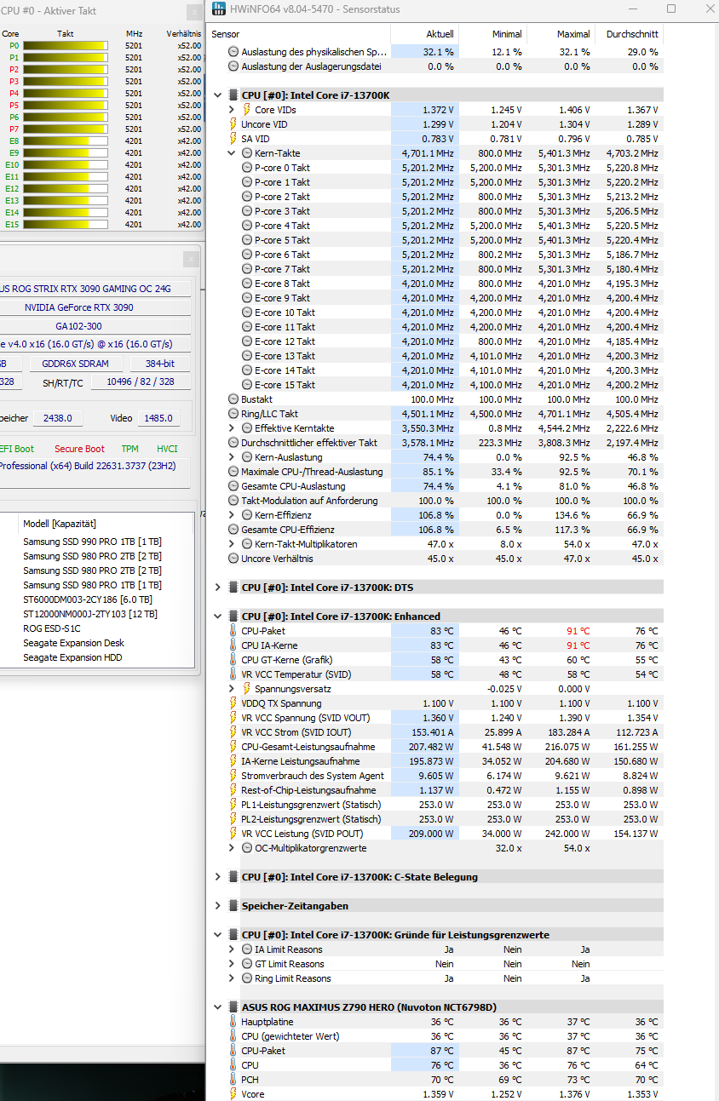
Task: Click the HWiNFO64 title bar app icon
Action: [x=217, y=9]
